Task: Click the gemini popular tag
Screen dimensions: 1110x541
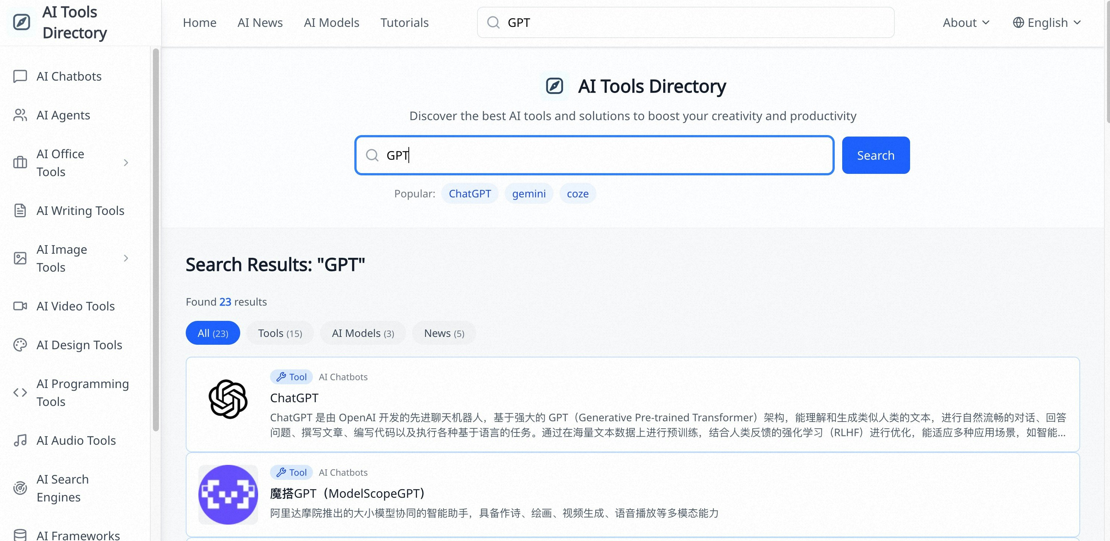Action: coord(529,194)
